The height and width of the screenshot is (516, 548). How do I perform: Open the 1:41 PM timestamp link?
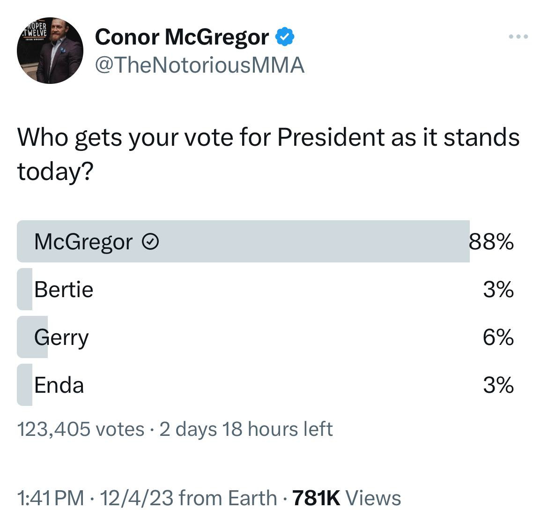tap(51, 498)
